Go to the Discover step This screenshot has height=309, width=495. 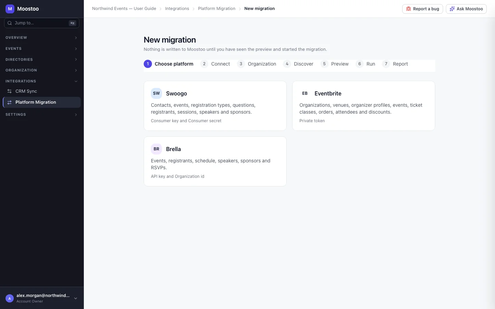coord(298,64)
